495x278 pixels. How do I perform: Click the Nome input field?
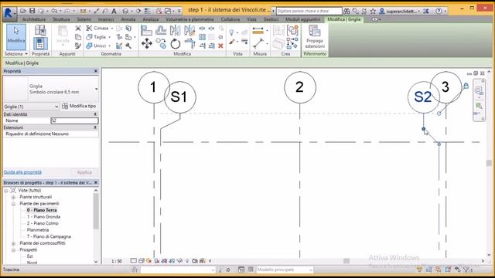coord(74,120)
